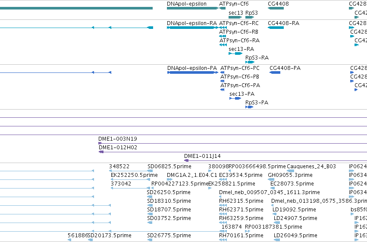Open EST GH09055.3prime
This screenshot has height=242, width=367.
click(x=290, y=175)
